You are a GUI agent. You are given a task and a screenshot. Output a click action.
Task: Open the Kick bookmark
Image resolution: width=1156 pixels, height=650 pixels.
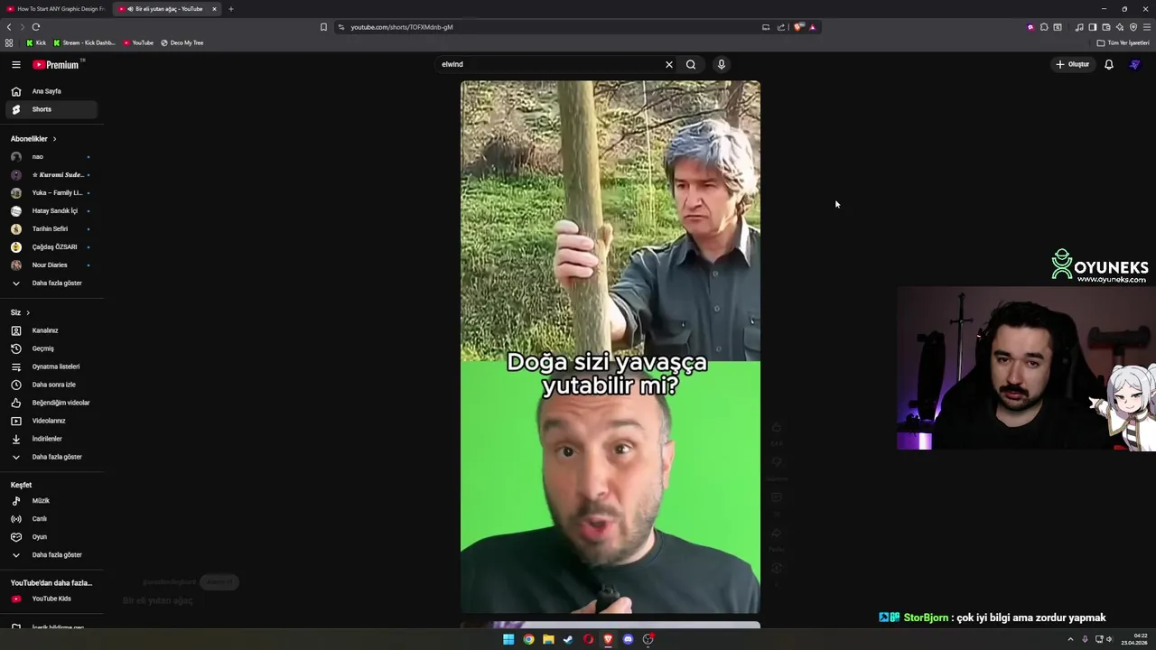coord(36,42)
